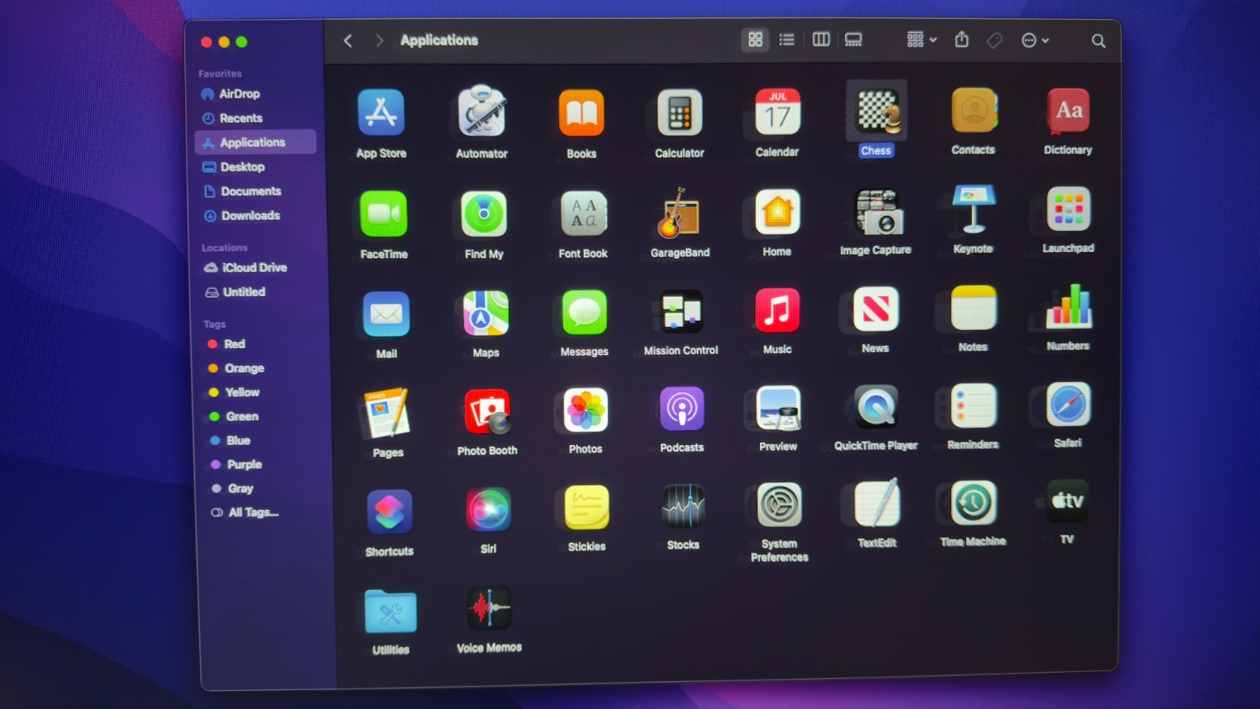
Task: Launch Automator from the Applications folder
Action: [482, 111]
